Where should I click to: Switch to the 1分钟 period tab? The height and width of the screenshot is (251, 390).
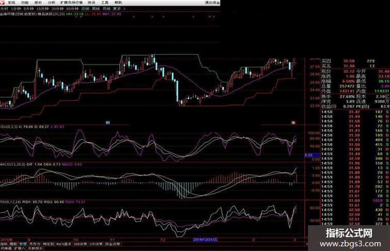pos(16,9)
